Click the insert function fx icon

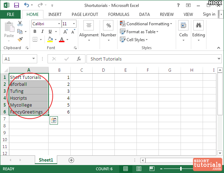(x=79, y=59)
